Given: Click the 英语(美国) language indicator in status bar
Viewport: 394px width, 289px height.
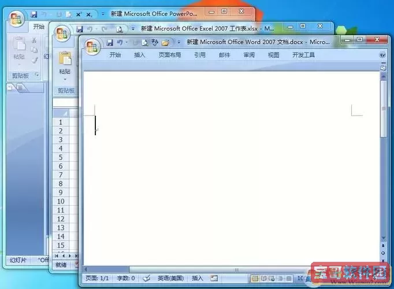Looking at the screenshot, I should pyautogui.click(x=170, y=278).
